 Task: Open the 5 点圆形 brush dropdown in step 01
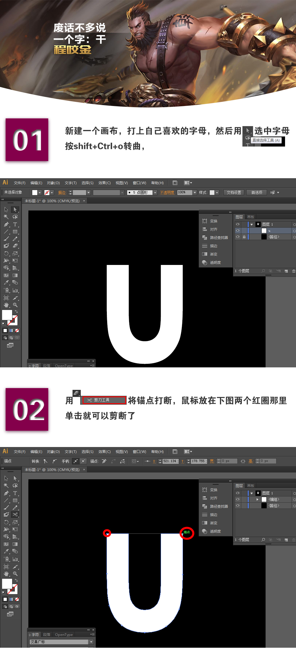(x=155, y=192)
